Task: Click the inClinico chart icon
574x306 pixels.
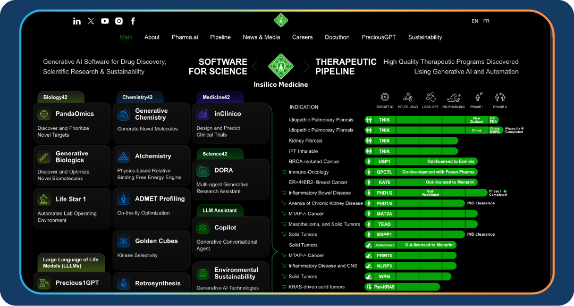Action: [203, 114]
